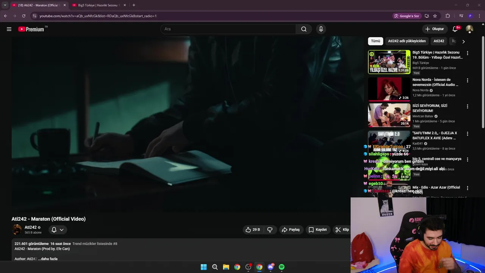Open options for Big5 Türkiye video

pos(468,53)
